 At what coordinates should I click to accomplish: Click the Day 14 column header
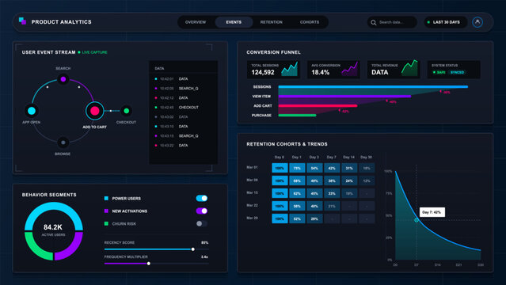349,158
